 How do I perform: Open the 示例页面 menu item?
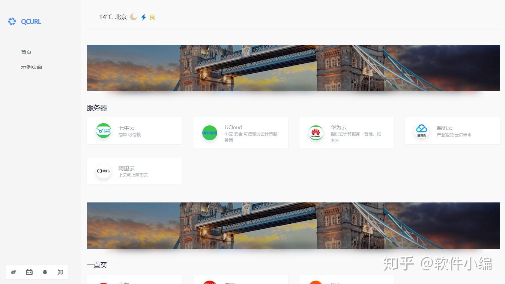(x=32, y=67)
